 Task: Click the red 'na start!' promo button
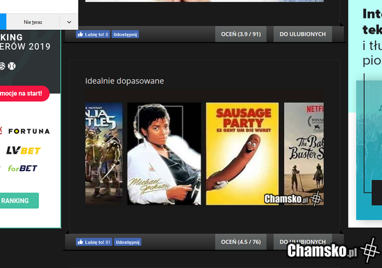pyautogui.click(x=23, y=94)
